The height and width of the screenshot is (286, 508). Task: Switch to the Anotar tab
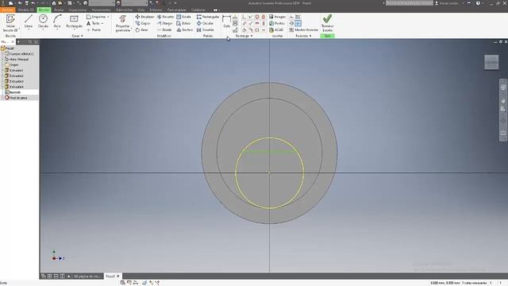pyautogui.click(x=59, y=10)
